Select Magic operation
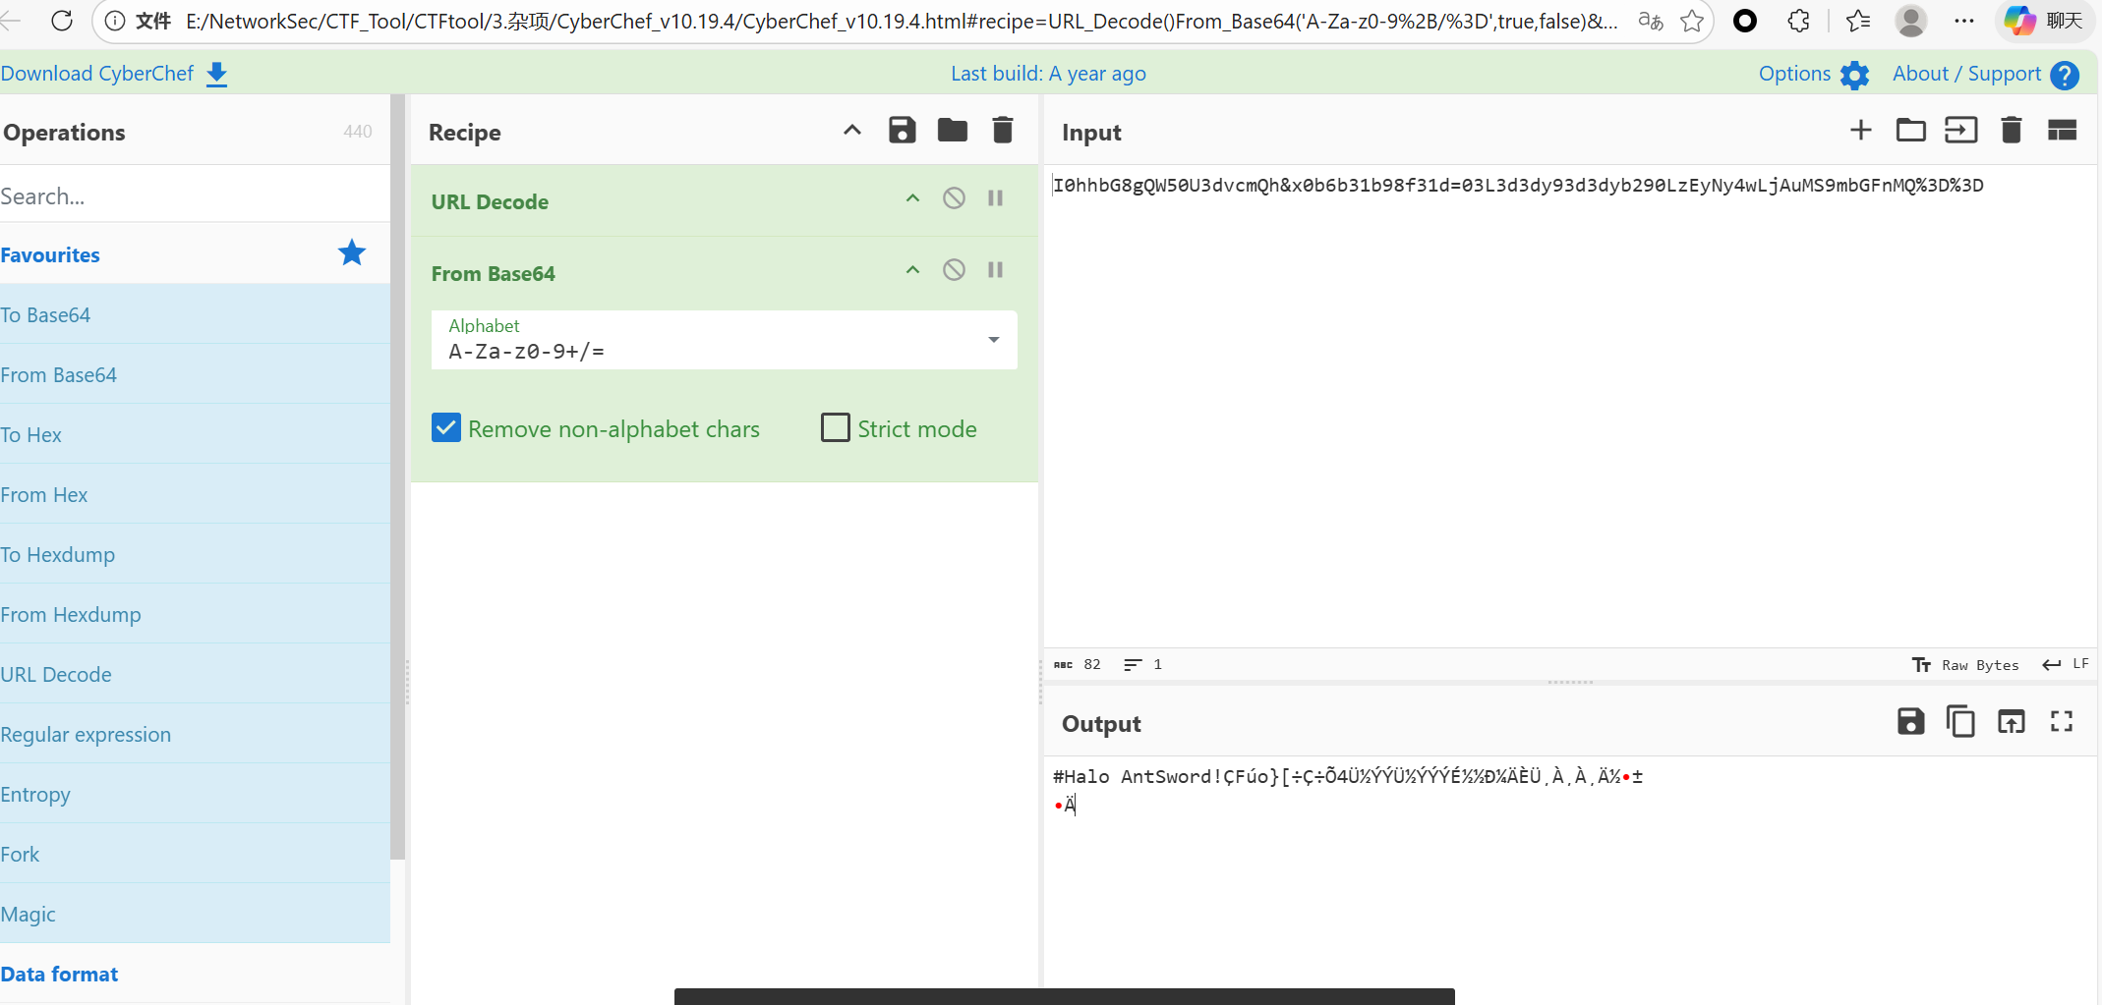This screenshot has height=1005, width=2102. pyautogui.click(x=195, y=915)
